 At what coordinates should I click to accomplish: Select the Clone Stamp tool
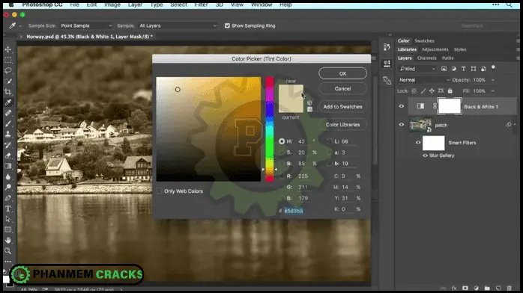[x=8, y=134]
